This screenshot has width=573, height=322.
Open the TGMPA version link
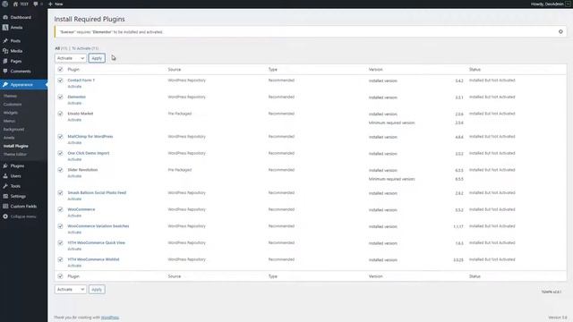552,292
